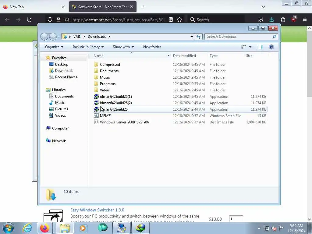The image size is (312, 234).
Task: Open Windows Media Player from taskbar
Action: coord(83,228)
